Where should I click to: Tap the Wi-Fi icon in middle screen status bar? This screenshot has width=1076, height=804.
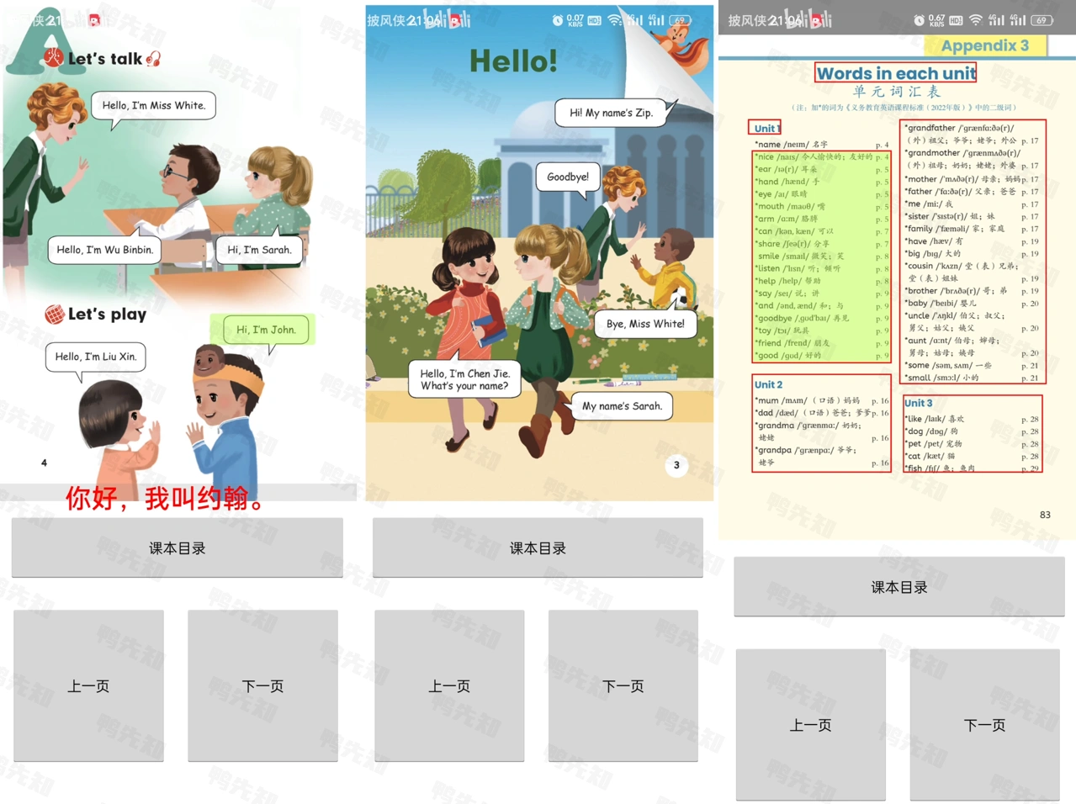tap(615, 20)
